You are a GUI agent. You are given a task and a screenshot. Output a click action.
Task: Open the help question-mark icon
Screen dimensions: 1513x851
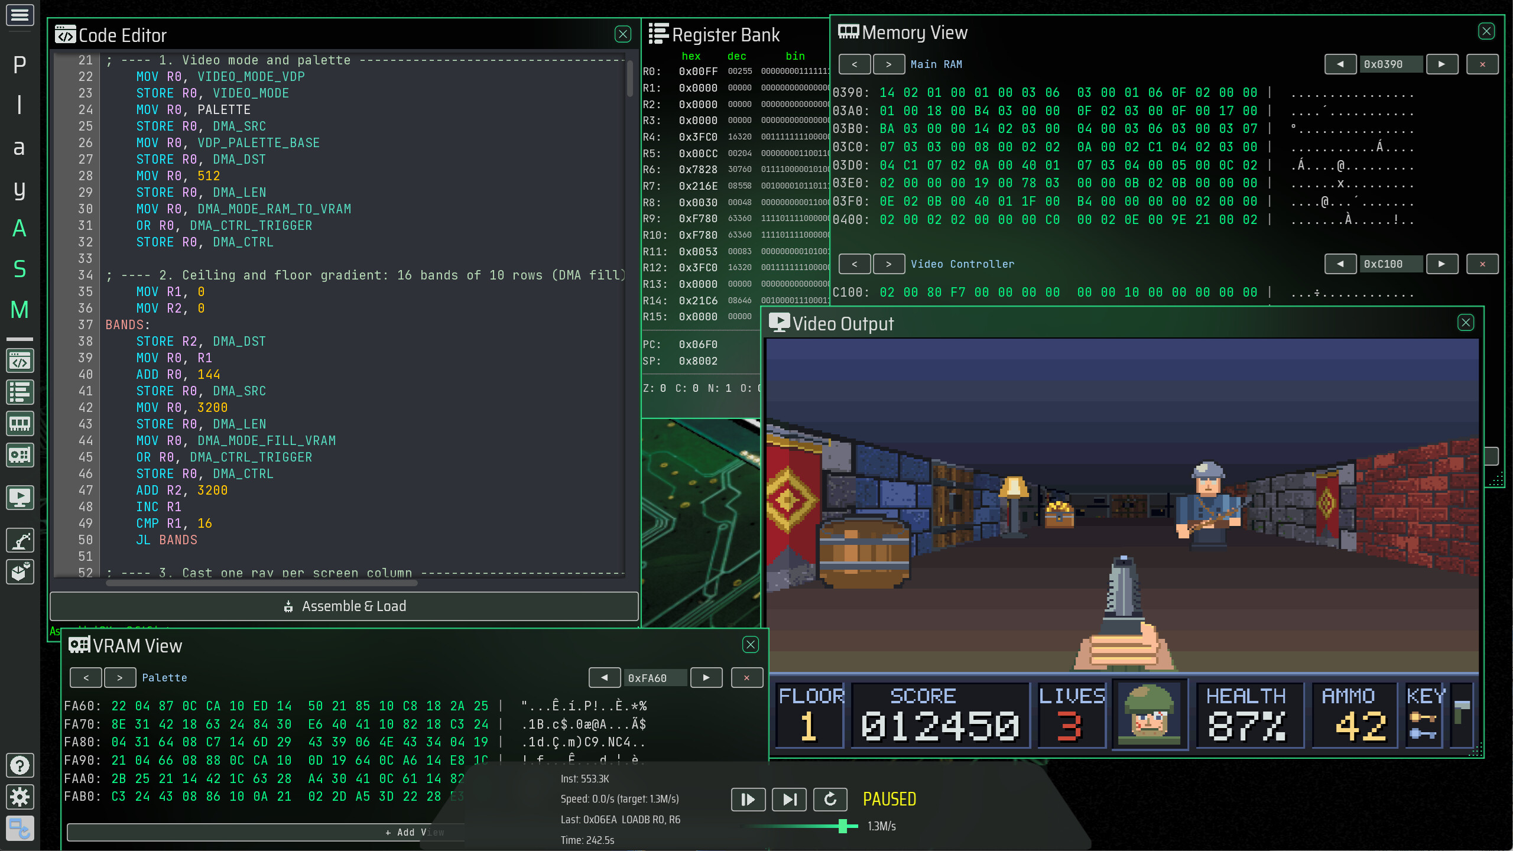point(20,766)
